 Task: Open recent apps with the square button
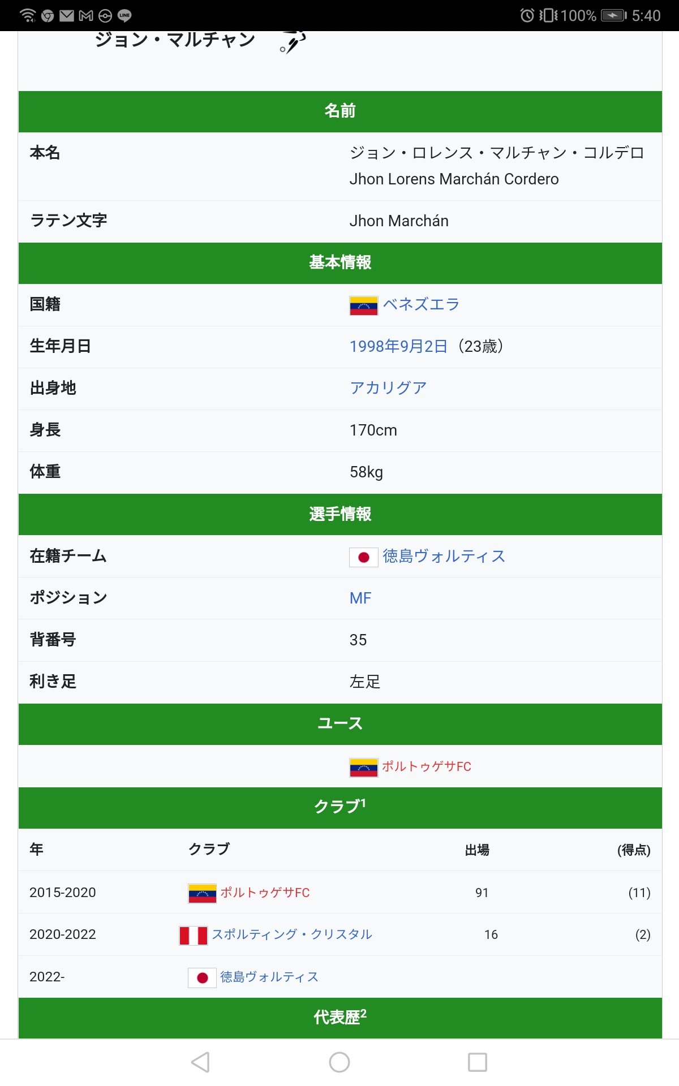477,1062
